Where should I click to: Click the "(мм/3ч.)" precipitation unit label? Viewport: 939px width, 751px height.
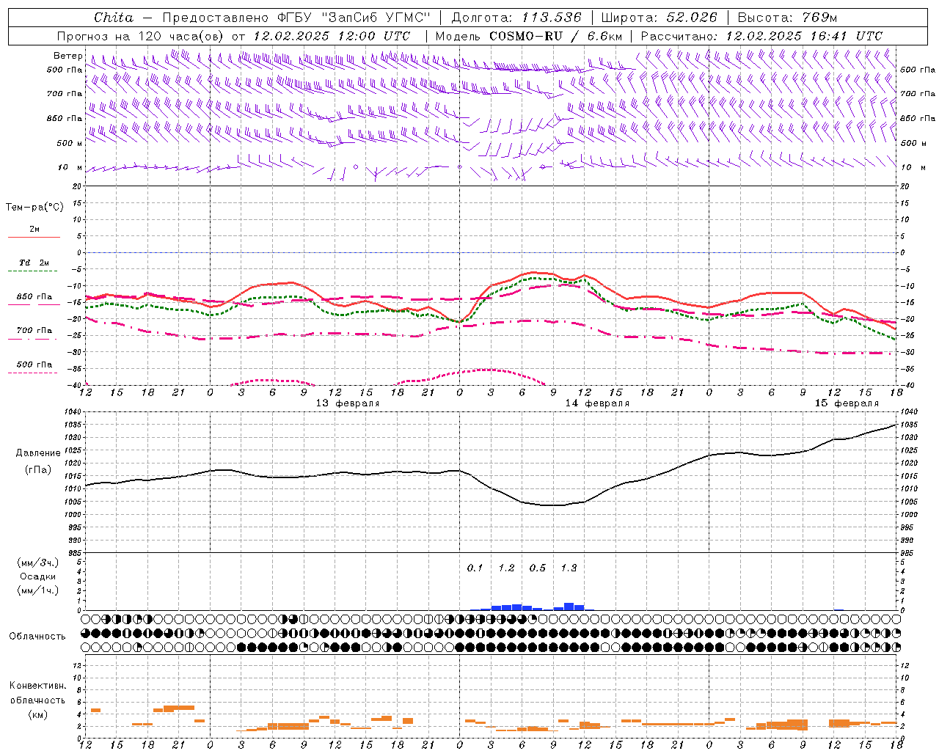(x=38, y=563)
